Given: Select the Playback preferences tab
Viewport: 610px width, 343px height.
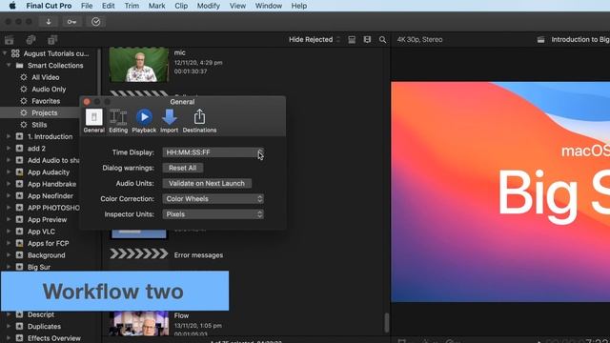Looking at the screenshot, I should click(x=144, y=121).
